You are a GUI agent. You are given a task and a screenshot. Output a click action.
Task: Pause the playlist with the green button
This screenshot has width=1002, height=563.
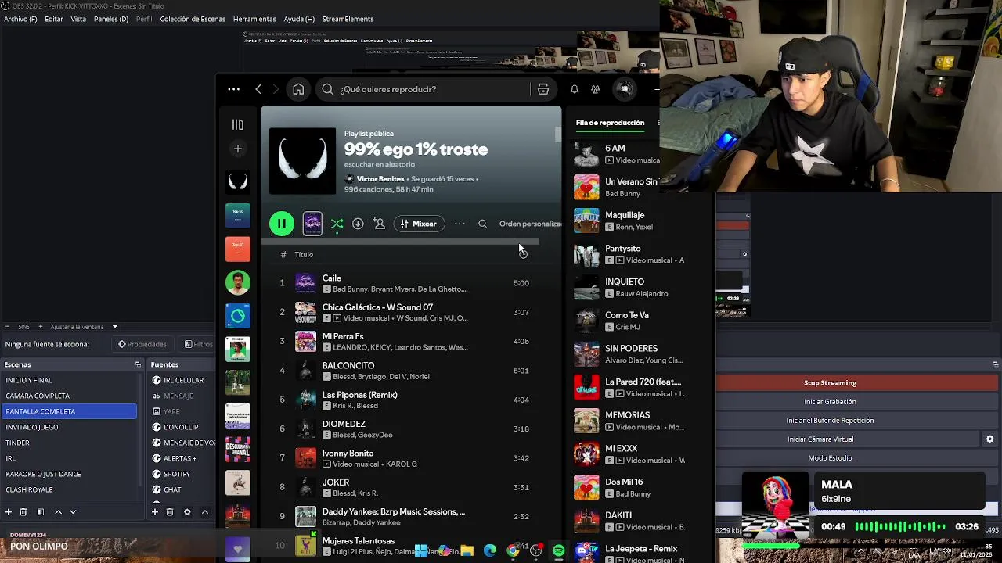click(282, 224)
